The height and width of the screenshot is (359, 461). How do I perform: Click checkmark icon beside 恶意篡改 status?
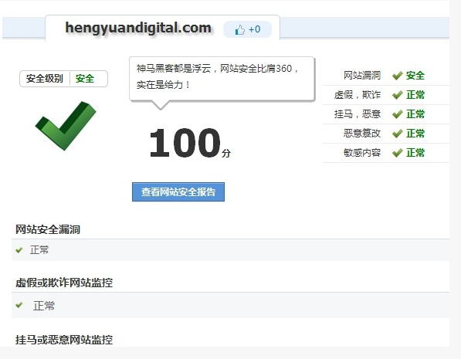pos(397,134)
